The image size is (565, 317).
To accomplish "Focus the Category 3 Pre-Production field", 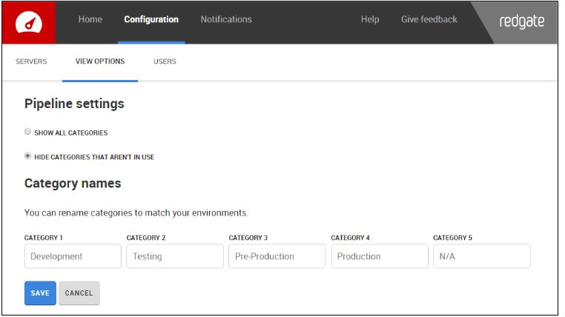I will pos(277,256).
